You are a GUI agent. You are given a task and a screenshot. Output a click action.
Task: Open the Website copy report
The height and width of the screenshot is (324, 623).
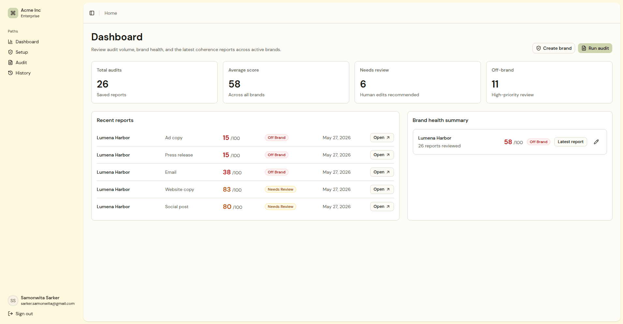point(382,189)
